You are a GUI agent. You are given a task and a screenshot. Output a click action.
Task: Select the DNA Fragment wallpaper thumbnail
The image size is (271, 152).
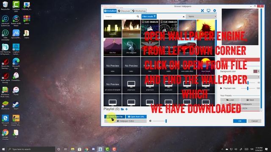coord(131,47)
